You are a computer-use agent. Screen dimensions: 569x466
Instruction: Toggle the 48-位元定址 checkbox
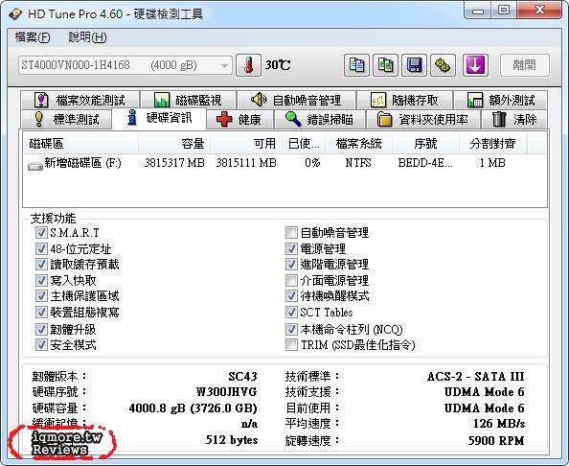coord(41,248)
